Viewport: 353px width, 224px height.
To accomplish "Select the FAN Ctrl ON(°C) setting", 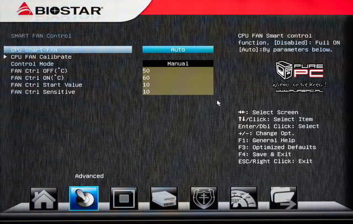I will pyautogui.click(x=38, y=78).
